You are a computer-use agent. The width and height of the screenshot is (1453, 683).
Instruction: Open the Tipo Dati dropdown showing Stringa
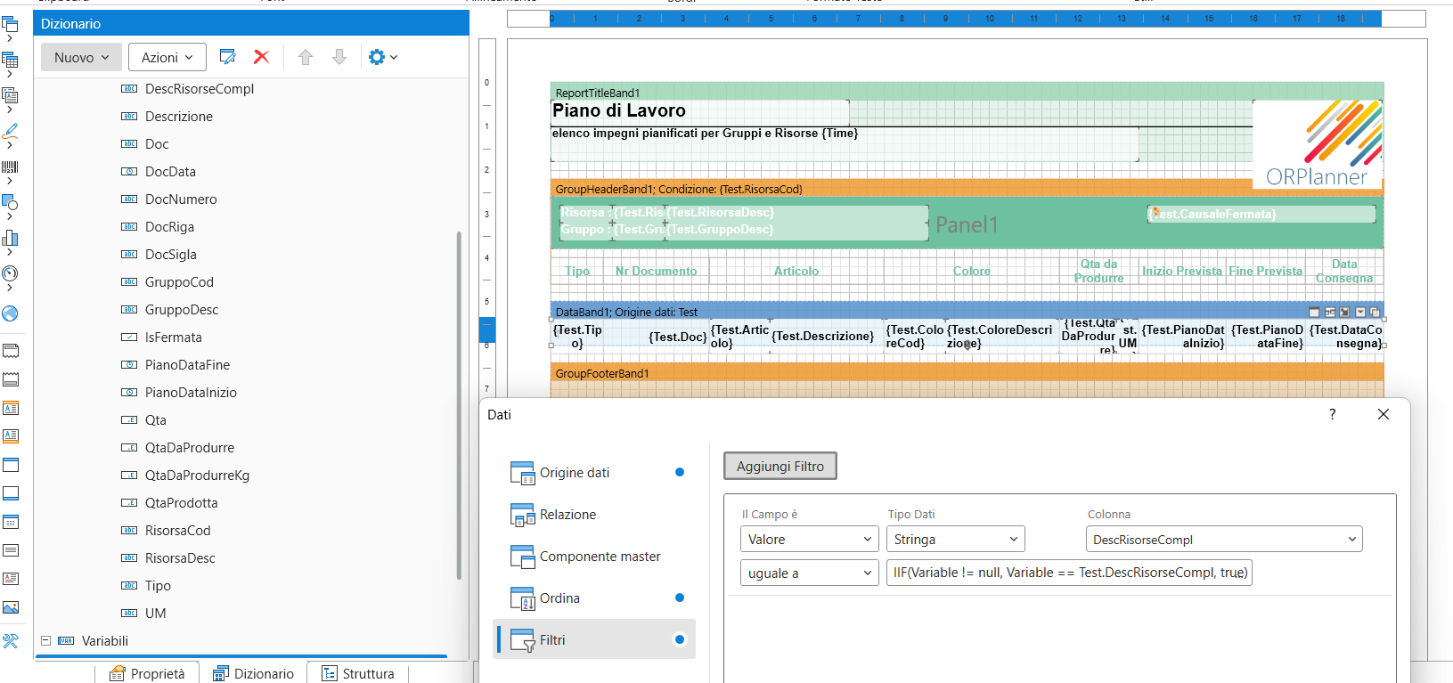coord(955,540)
